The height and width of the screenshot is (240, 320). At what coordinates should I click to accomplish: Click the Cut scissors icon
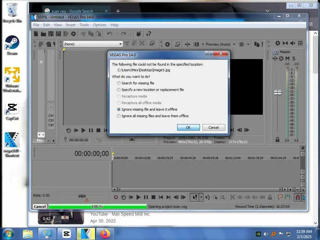click(83, 34)
